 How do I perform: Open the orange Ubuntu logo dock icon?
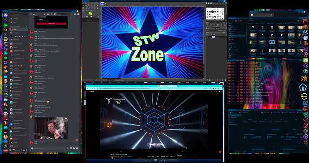(x=306, y=27)
